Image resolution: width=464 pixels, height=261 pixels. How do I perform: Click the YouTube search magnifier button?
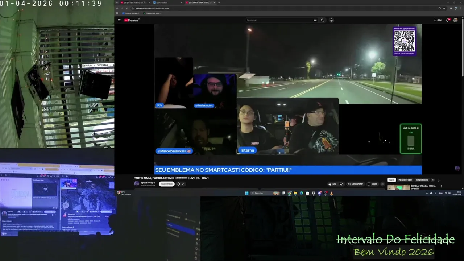[x=322, y=20]
